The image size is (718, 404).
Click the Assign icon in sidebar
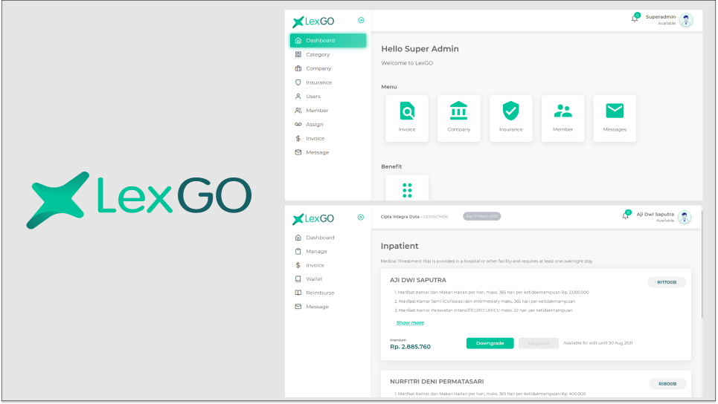298,124
